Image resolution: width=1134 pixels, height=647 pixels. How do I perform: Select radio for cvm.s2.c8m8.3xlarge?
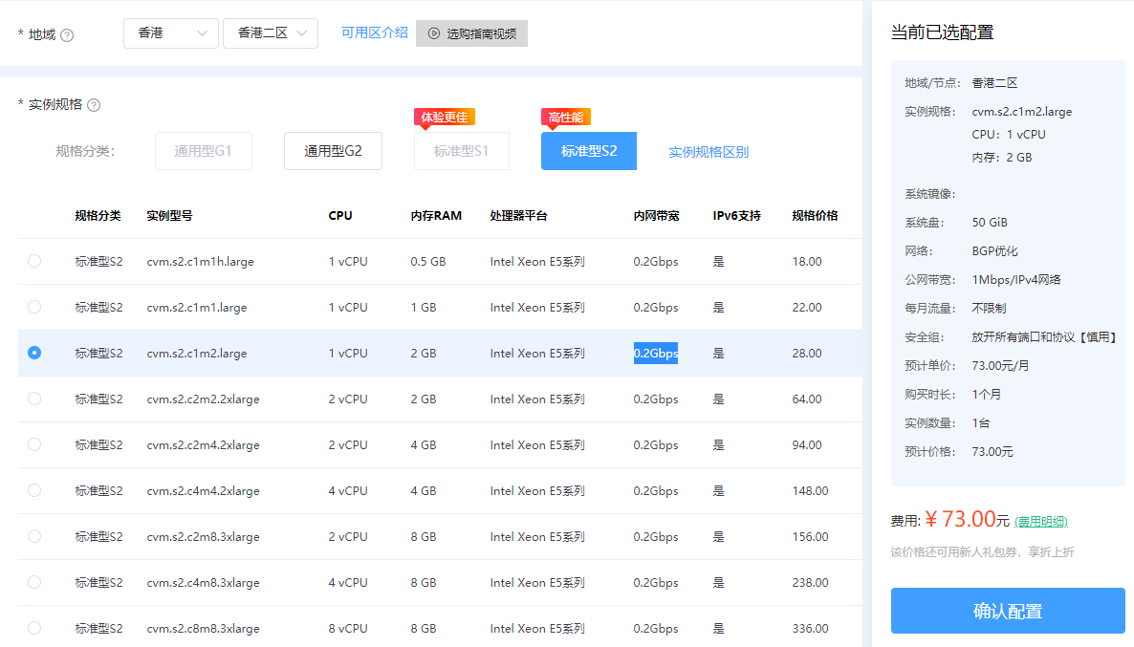coord(34,628)
